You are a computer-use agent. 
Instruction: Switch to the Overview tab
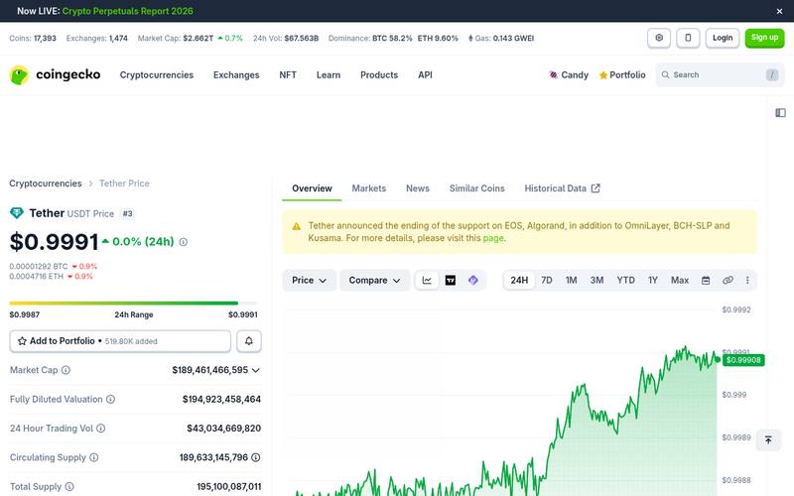tap(312, 188)
